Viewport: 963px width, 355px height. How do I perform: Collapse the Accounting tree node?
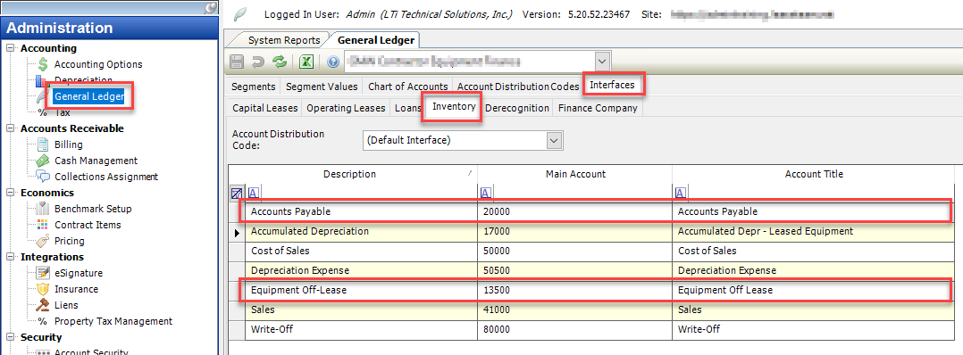(x=10, y=48)
